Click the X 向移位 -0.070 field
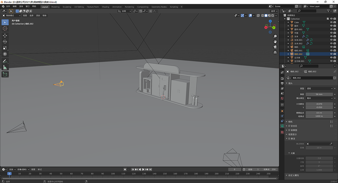Image resolution: width=338 pixels, height=183 pixels. coord(320,104)
